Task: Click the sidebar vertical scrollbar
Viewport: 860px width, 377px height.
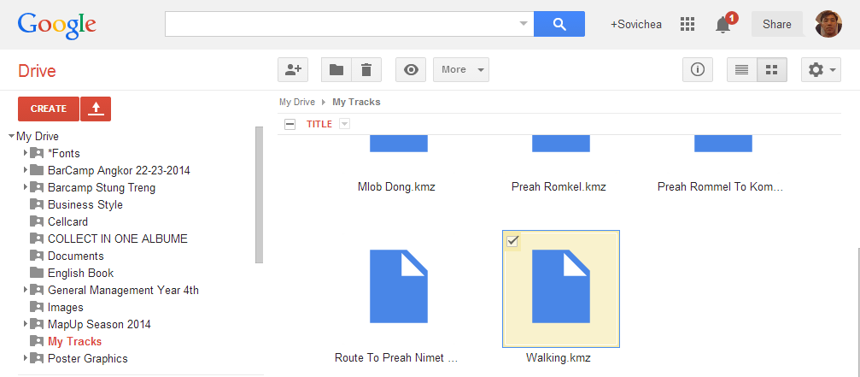Action: pyautogui.click(x=260, y=195)
